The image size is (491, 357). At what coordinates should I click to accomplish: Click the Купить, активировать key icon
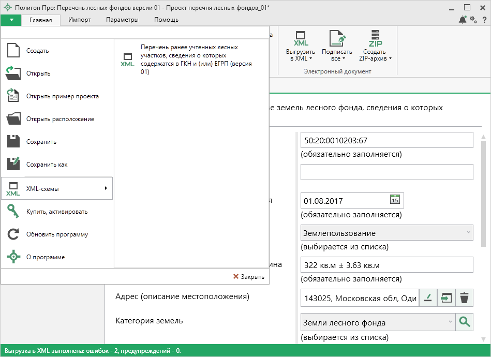pos(13,212)
